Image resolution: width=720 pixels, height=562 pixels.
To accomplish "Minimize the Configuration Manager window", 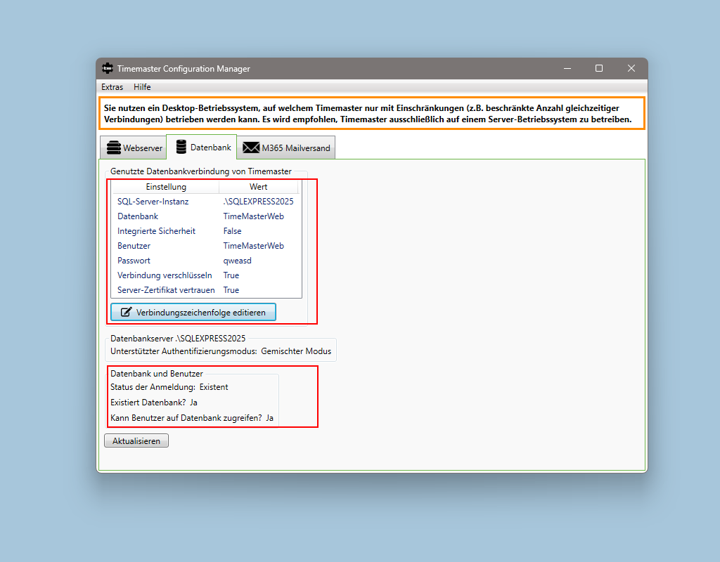I will tap(567, 68).
